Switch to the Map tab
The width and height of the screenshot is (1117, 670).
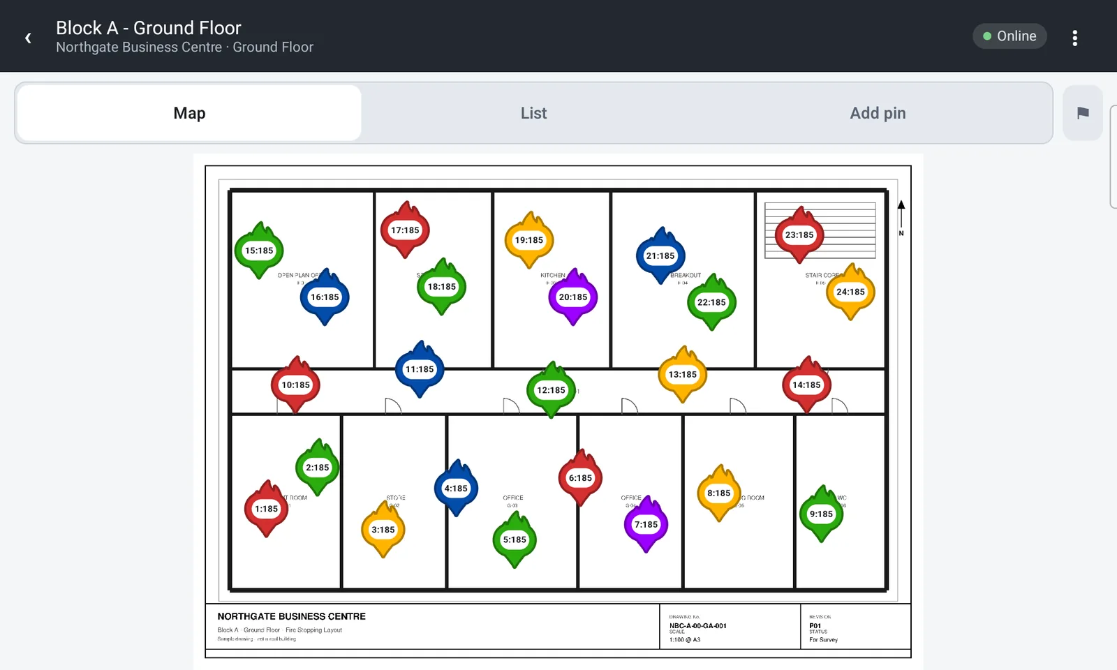pos(189,113)
